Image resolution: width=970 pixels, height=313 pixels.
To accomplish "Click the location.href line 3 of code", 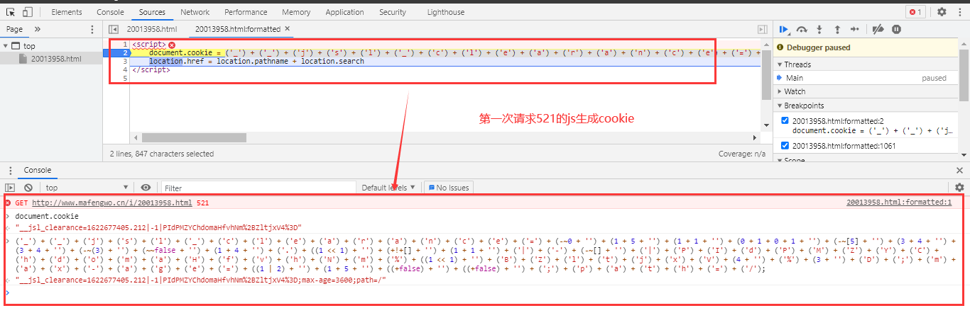I will pyautogui.click(x=256, y=62).
